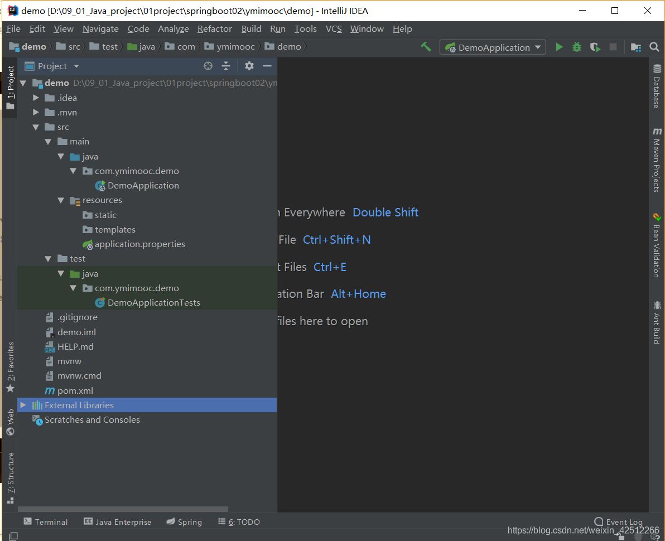This screenshot has height=541, width=665.
Task: Expand the .idea folder
Action: [x=36, y=98]
